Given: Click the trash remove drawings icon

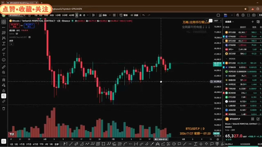Looking at the screenshot, I should [x=4, y=109].
